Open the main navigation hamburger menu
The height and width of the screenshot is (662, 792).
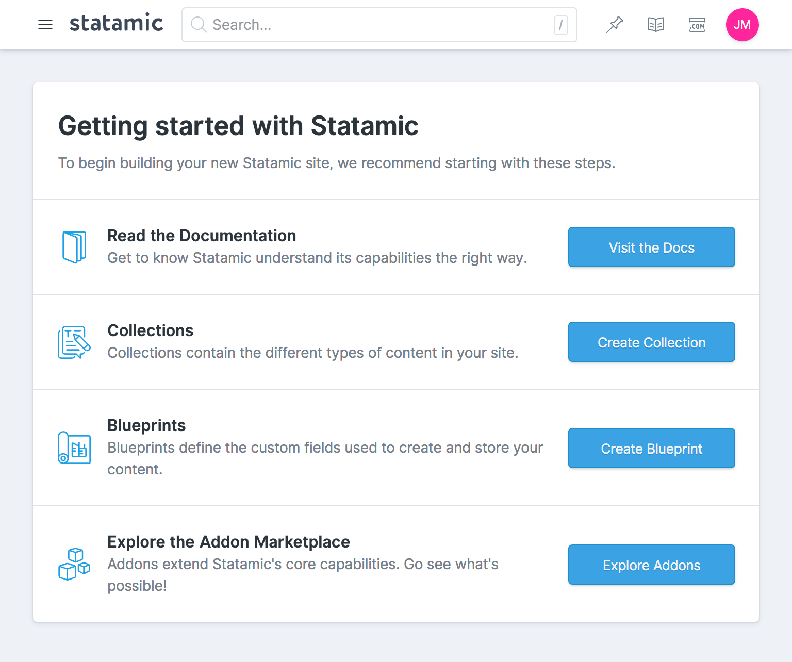tap(45, 25)
